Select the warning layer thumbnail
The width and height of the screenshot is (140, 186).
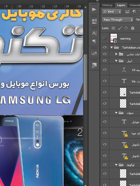click(114, 38)
